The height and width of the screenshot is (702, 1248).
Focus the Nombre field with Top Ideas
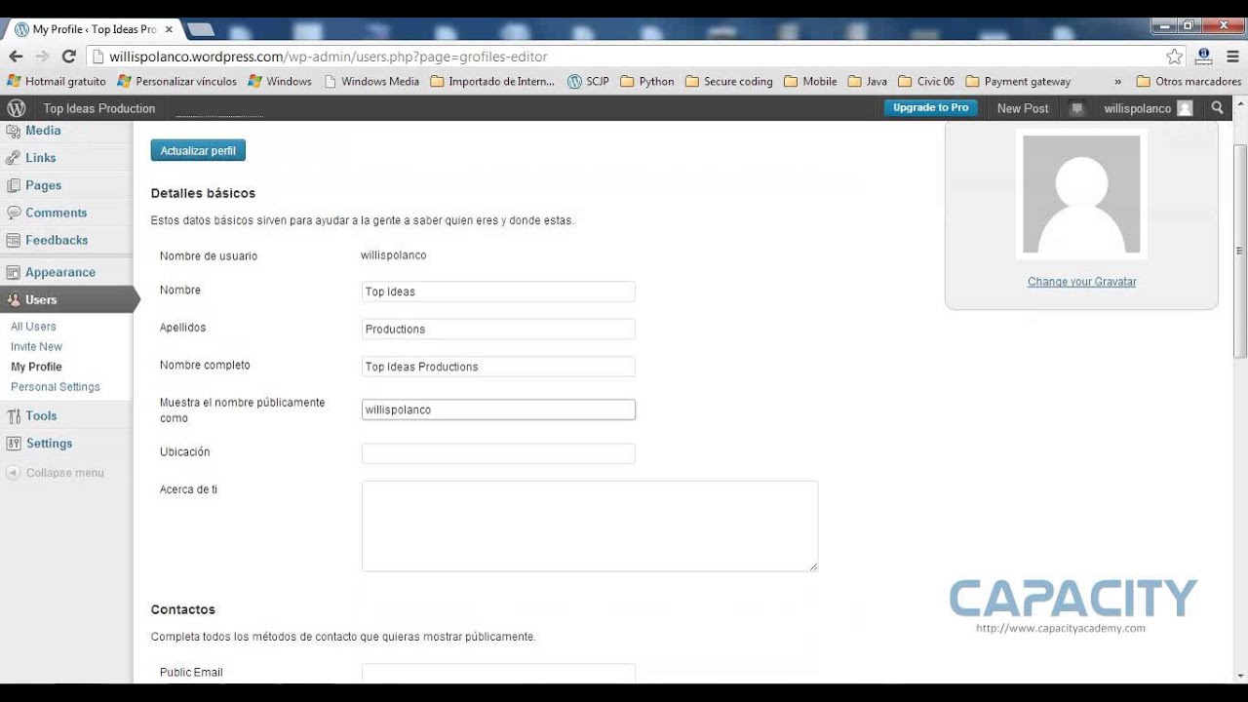(x=498, y=292)
